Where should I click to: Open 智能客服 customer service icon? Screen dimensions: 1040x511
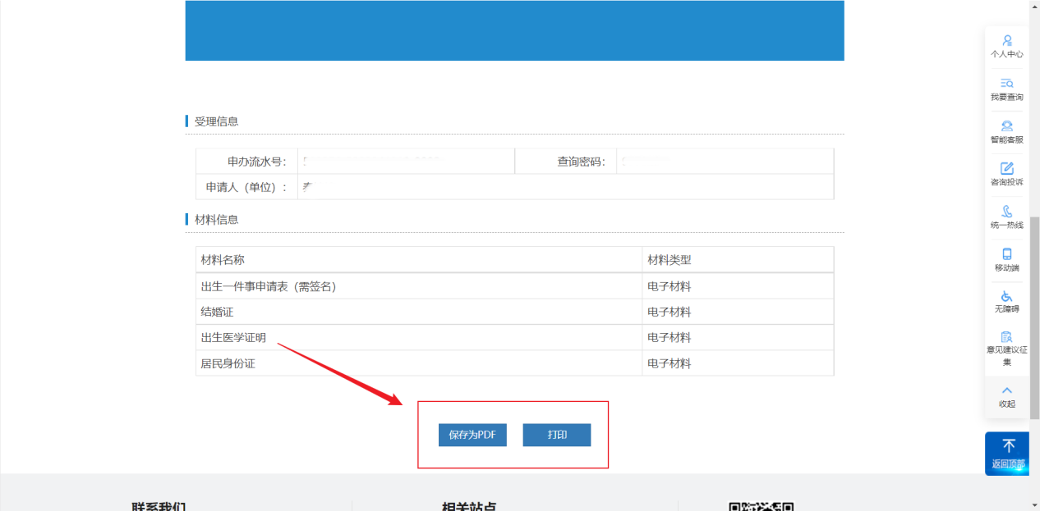click(x=1006, y=126)
